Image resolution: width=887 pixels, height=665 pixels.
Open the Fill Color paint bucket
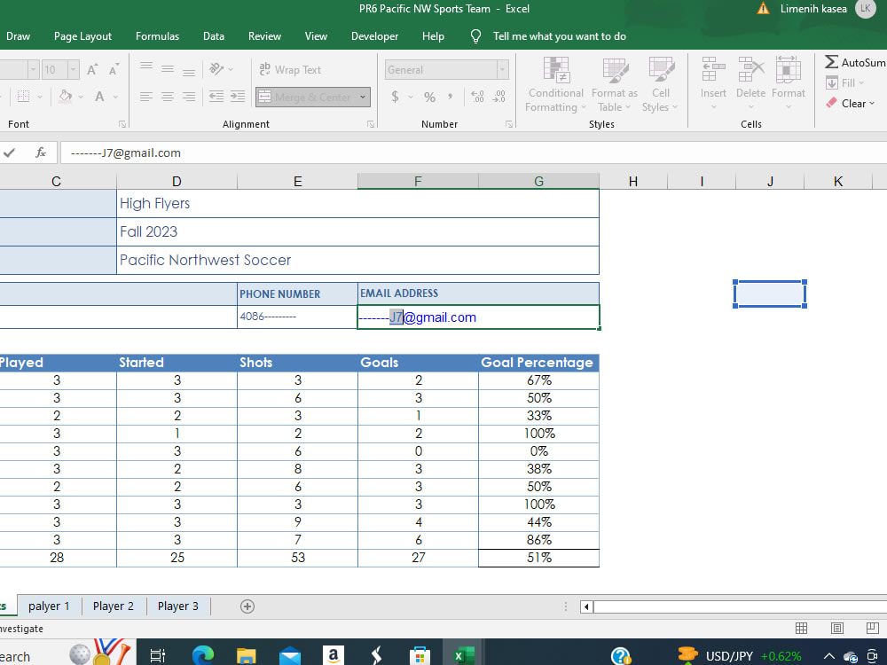pyautogui.click(x=66, y=97)
